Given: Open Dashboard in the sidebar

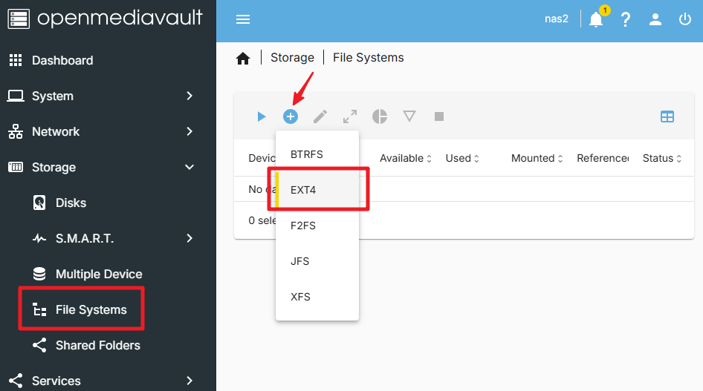Looking at the screenshot, I should tap(108, 60).
